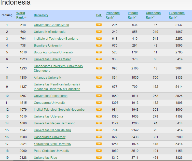This screenshot has height=161, width=192.
Task: Open details icon for Universitas Riau
Action: click(x=99, y=157)
